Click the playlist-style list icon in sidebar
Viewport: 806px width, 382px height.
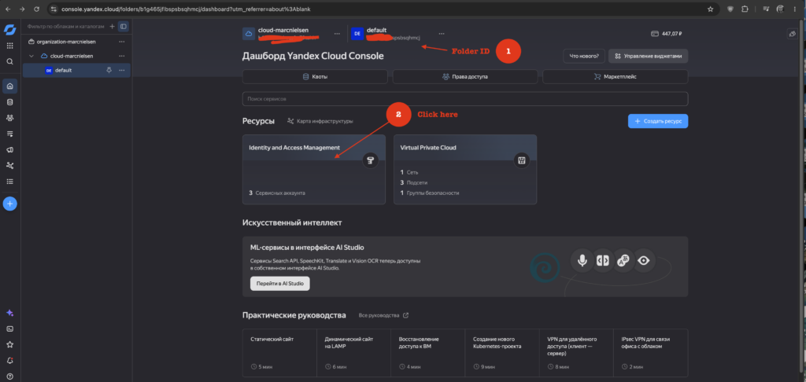(9, 134)
